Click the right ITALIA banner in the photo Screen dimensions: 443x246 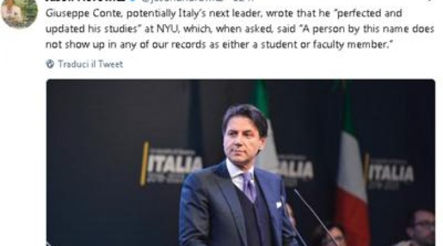click(389, 171)
